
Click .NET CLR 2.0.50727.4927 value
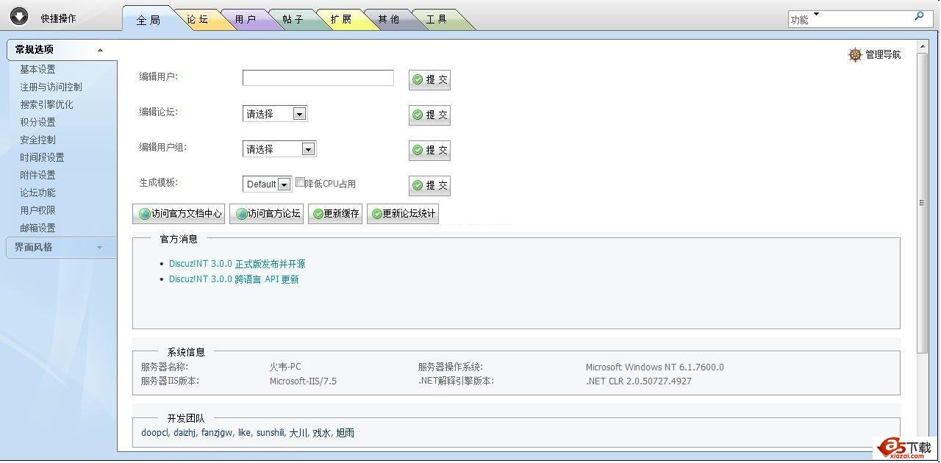coord(639,381)
